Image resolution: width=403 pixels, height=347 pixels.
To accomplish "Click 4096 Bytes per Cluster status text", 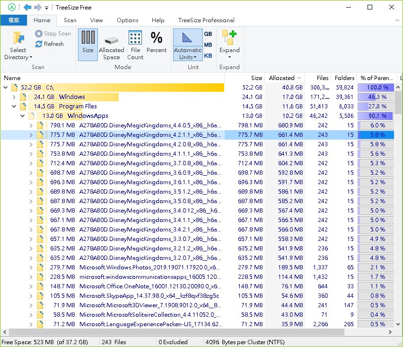I will point(245,342).
